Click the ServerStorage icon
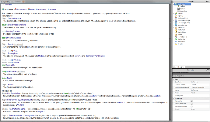This screenshot has width=210, height=122. tap(176, 25)
